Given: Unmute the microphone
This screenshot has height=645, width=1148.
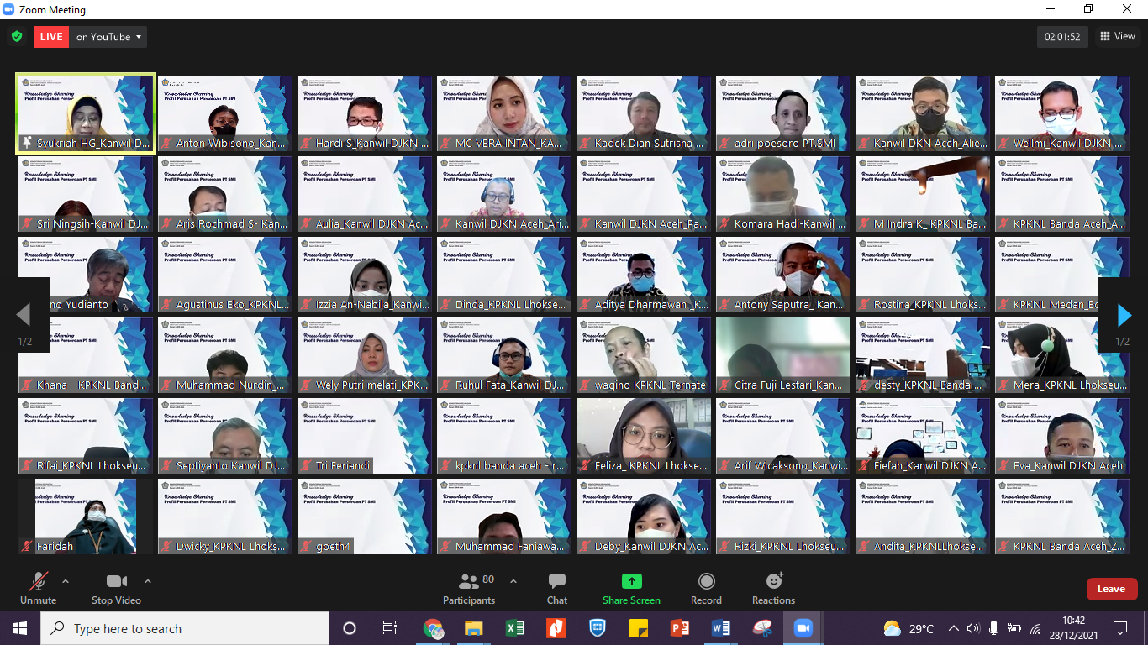Looking at the screenshot, I should pyautogui.click(x=38, y=582).
